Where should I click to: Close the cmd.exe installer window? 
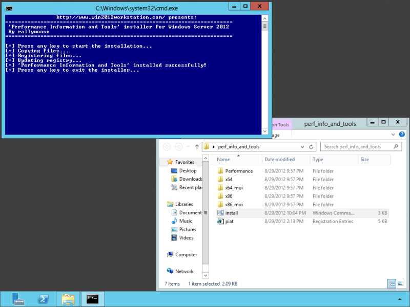259,6
